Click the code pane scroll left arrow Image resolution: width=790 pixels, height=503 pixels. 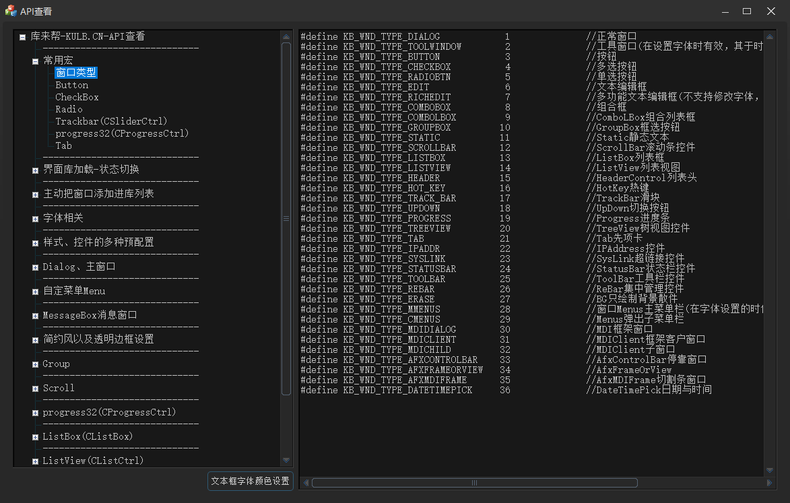point(306,483)
